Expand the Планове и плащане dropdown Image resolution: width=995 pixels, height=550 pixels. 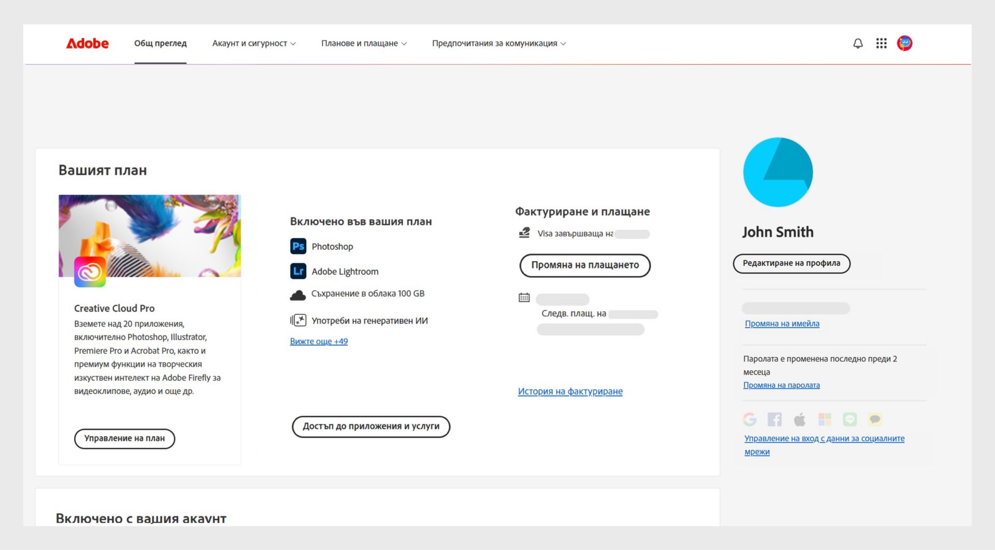pos(364,44)
